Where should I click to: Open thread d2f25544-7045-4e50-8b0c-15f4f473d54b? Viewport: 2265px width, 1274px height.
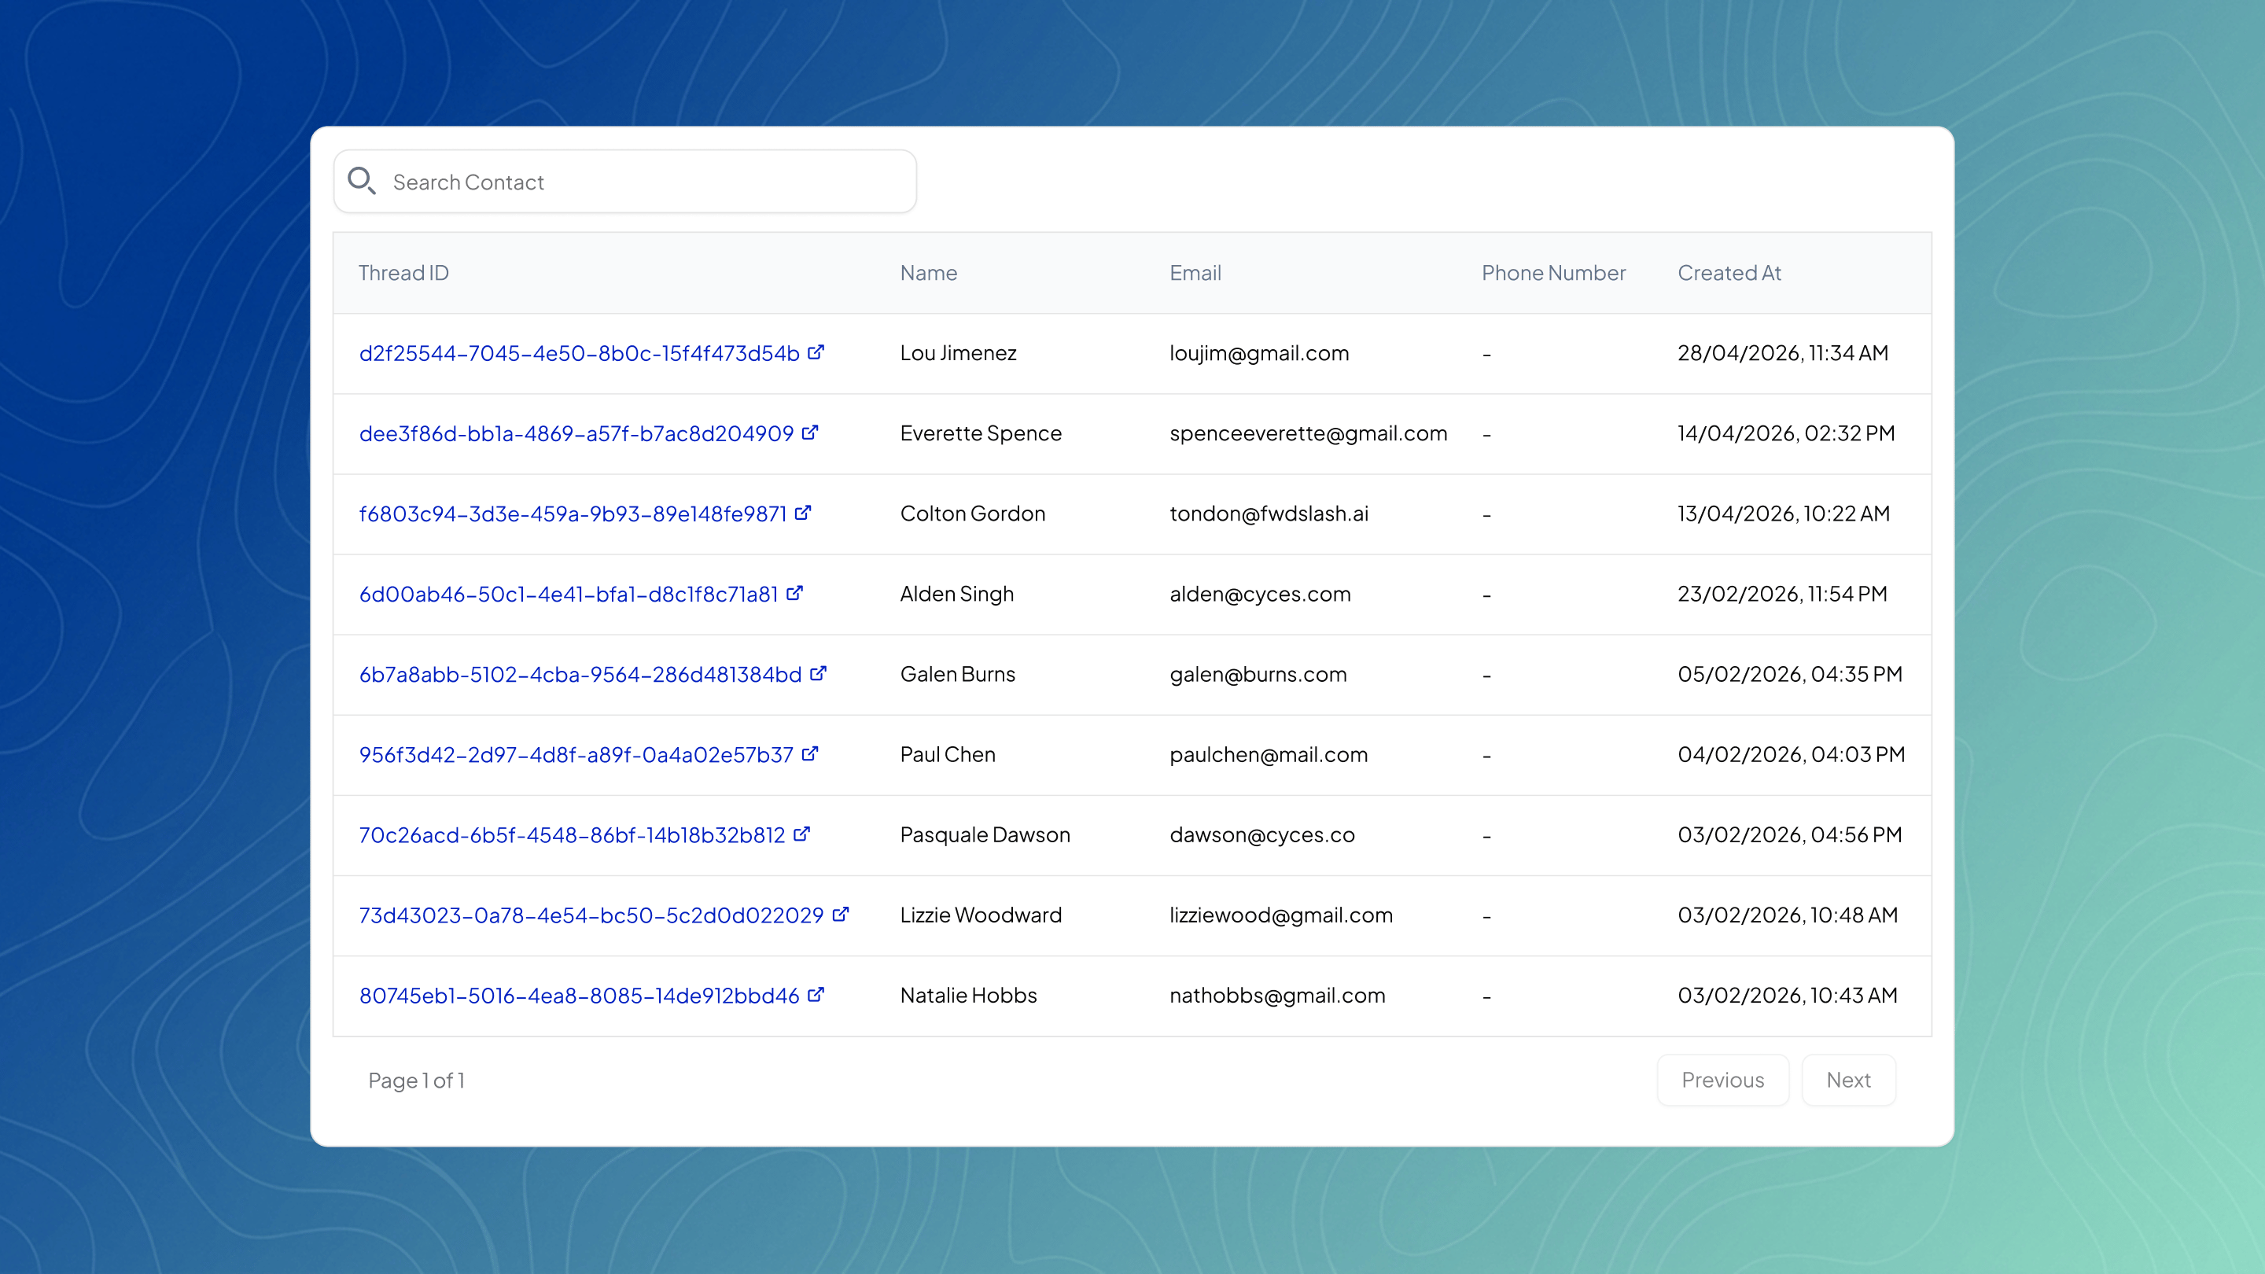pyautogui.click(x=580, y=353)
